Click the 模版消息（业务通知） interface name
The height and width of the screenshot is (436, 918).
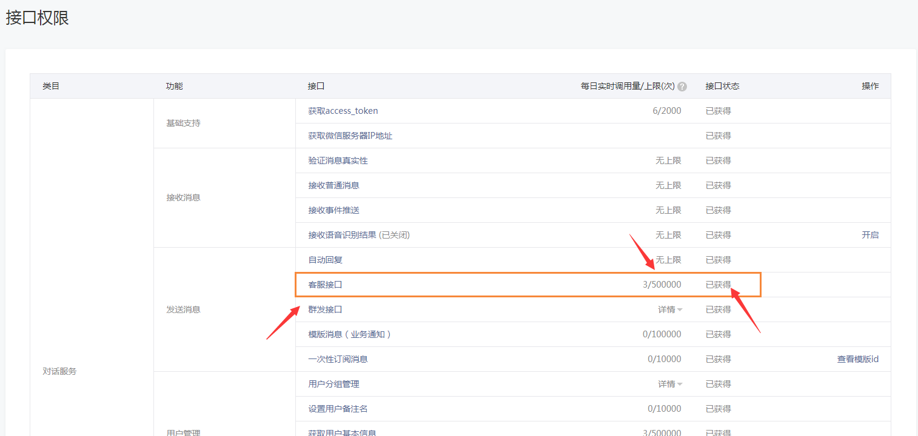coord(349,334)
